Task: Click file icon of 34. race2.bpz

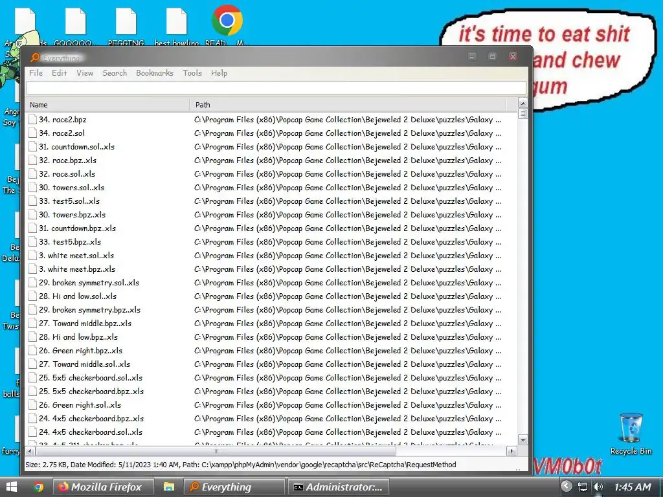Action: pyautogui.click(x=32, y=120)
